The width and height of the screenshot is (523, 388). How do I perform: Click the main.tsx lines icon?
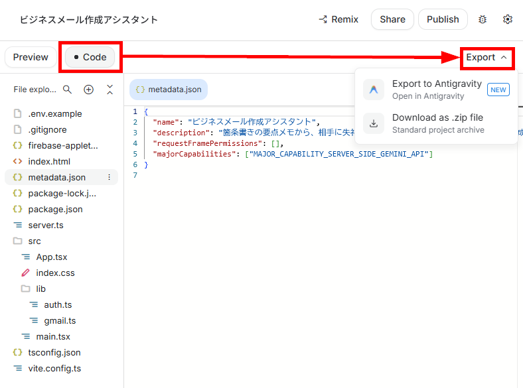[25, 336]
